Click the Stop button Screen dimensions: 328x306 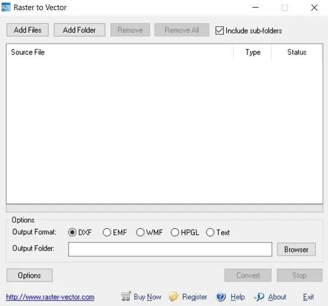[299, 275]
